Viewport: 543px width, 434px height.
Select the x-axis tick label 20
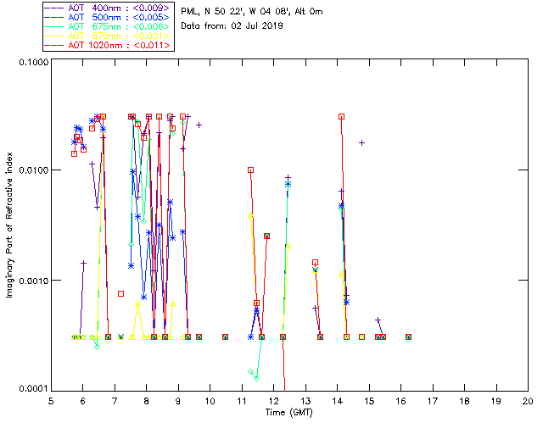pyautogui.click(x=527, y=400)
